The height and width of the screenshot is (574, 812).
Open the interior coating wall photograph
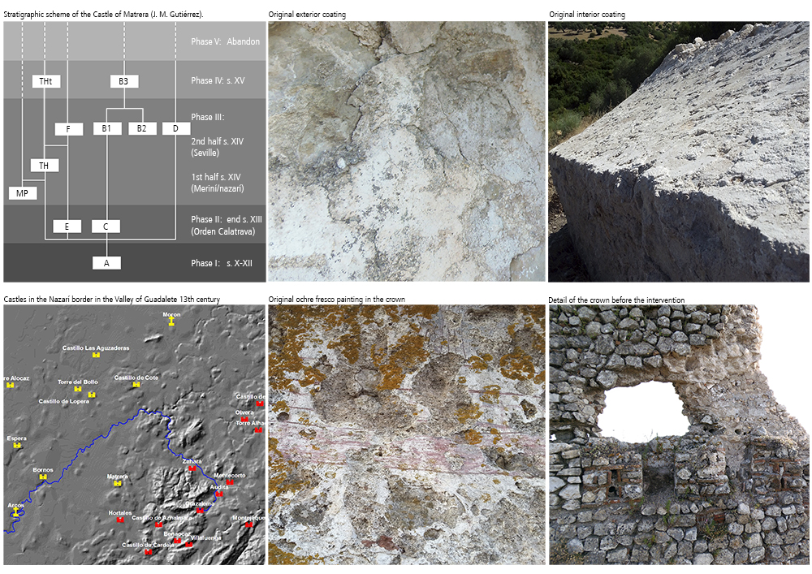[x=679, y=152]
